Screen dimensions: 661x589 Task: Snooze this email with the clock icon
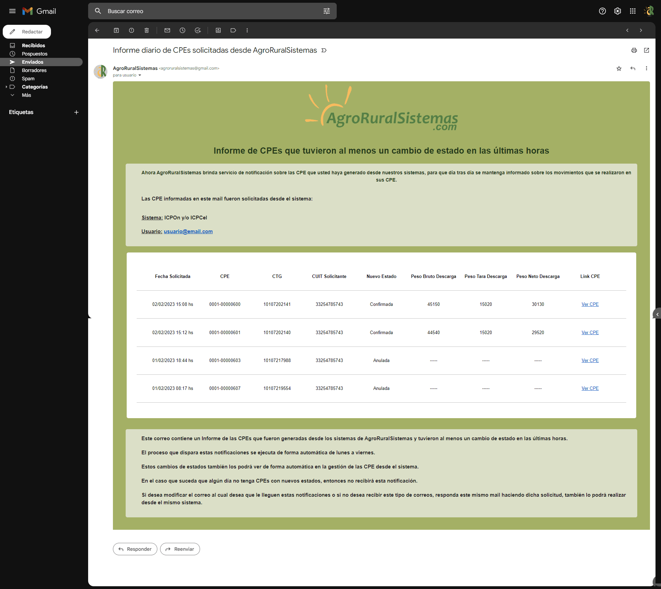point(182,30)
